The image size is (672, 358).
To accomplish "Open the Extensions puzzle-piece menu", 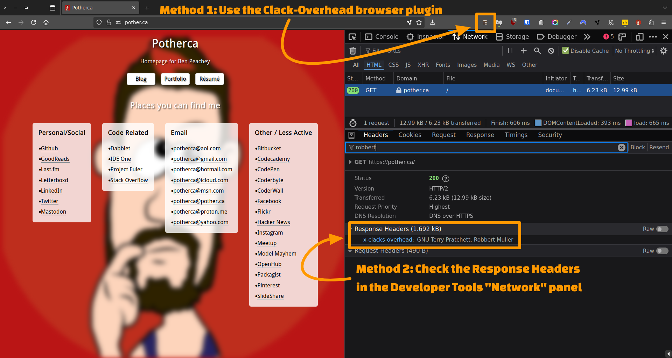I will (651, 22).
